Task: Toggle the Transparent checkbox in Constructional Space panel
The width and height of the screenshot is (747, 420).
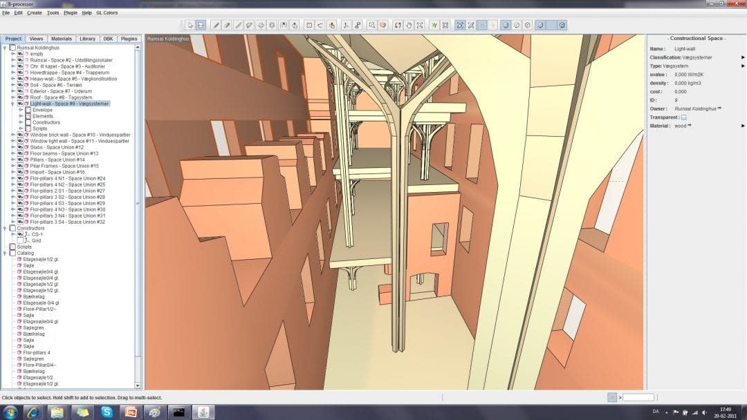Action: [684, 117]
